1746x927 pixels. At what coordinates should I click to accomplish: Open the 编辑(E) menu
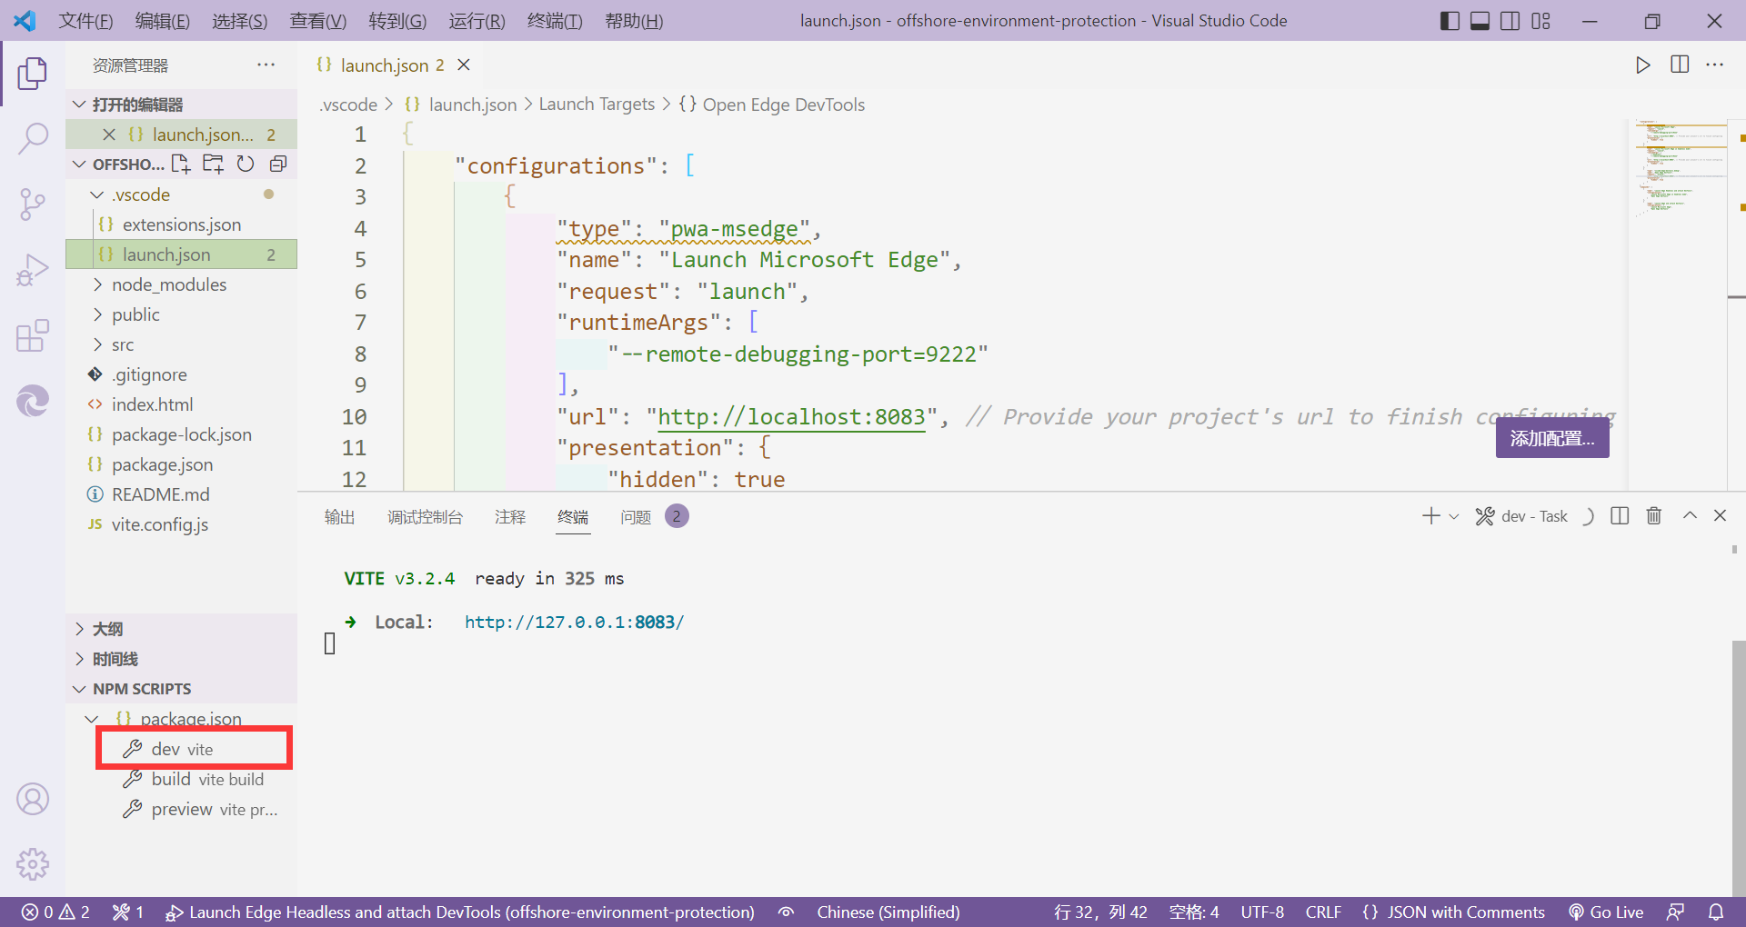[x=163, y=21]
